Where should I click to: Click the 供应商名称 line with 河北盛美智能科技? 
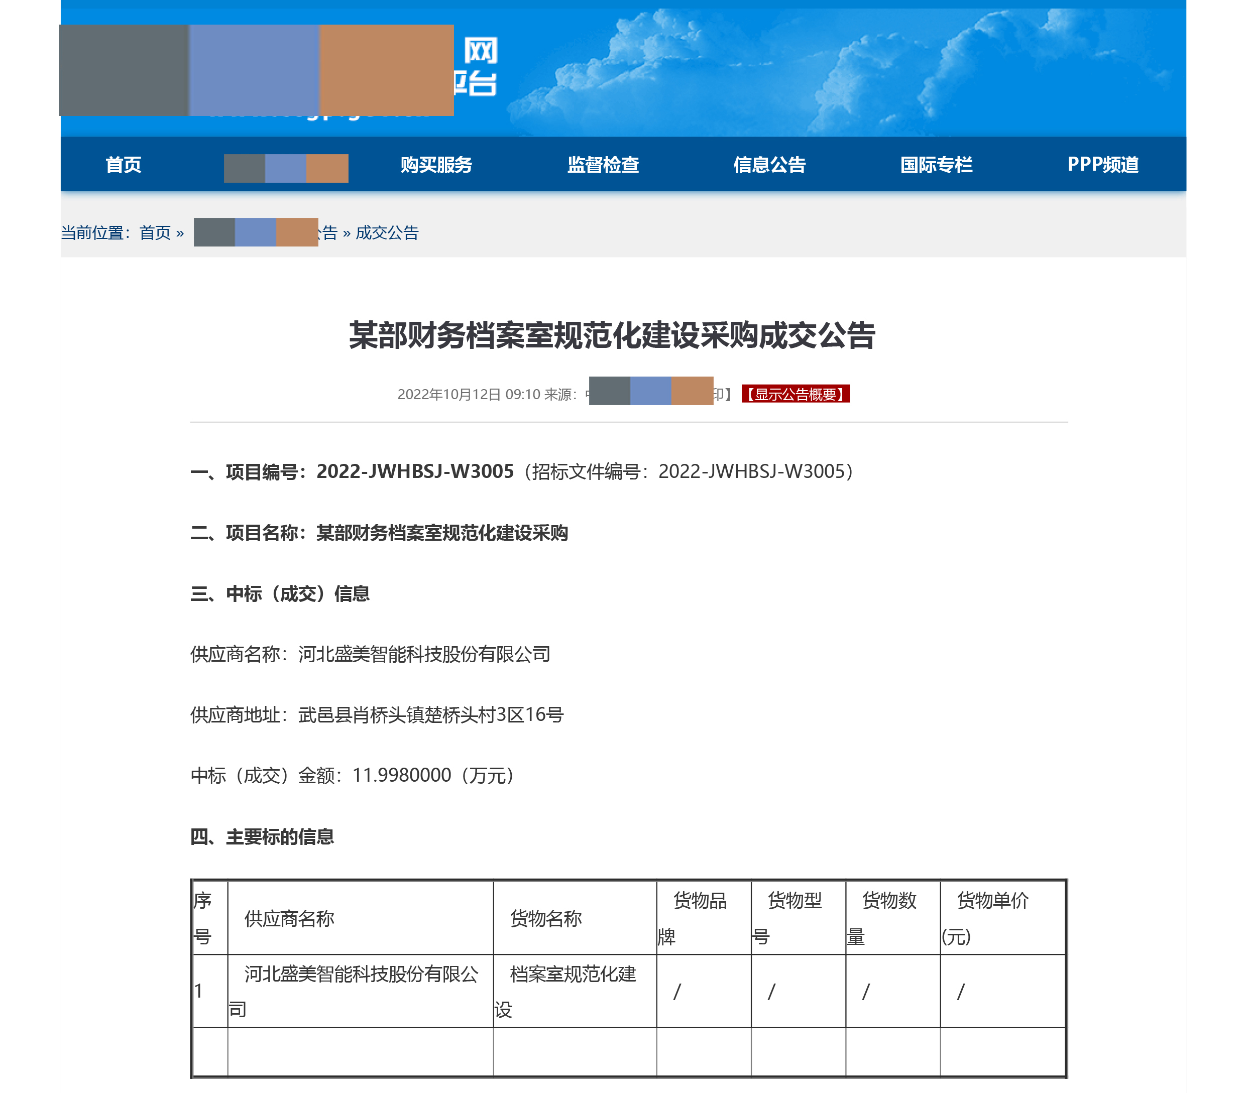(x=370, y=654)
